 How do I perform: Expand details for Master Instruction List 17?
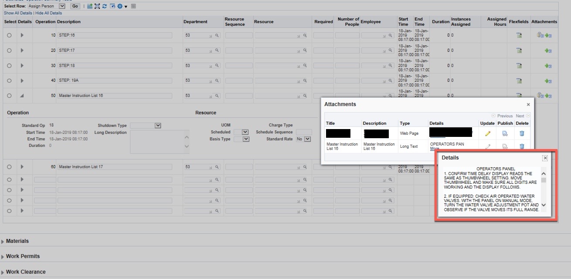(22, 167)
